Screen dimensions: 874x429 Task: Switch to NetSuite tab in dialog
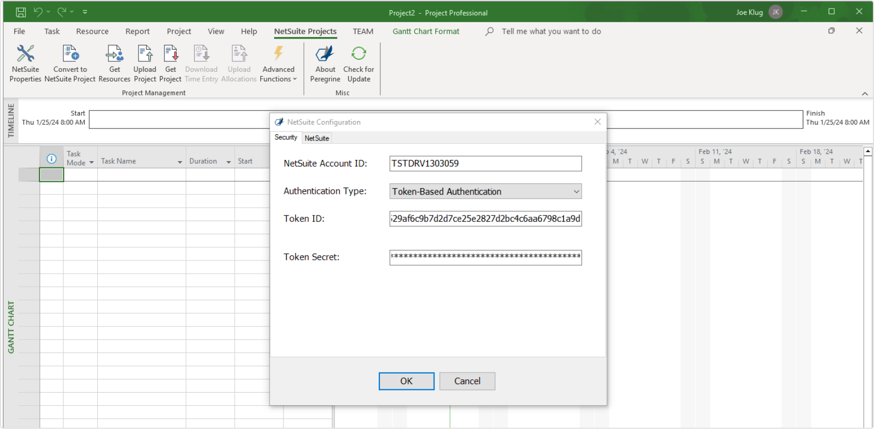(x=316, y=138)
